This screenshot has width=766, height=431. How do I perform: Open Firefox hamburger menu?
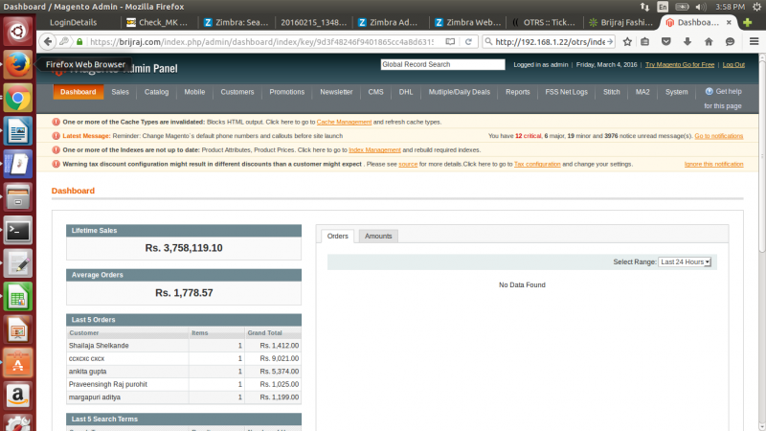(754, 42)
